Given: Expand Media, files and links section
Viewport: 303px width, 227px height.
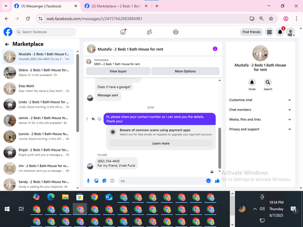Looking at the screenshot, I should [260, 119].
